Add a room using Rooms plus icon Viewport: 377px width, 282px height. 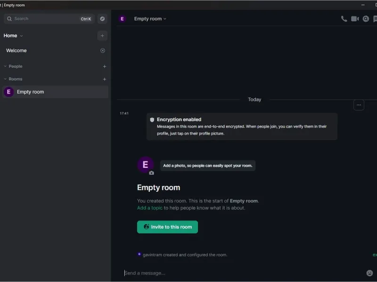105,79
